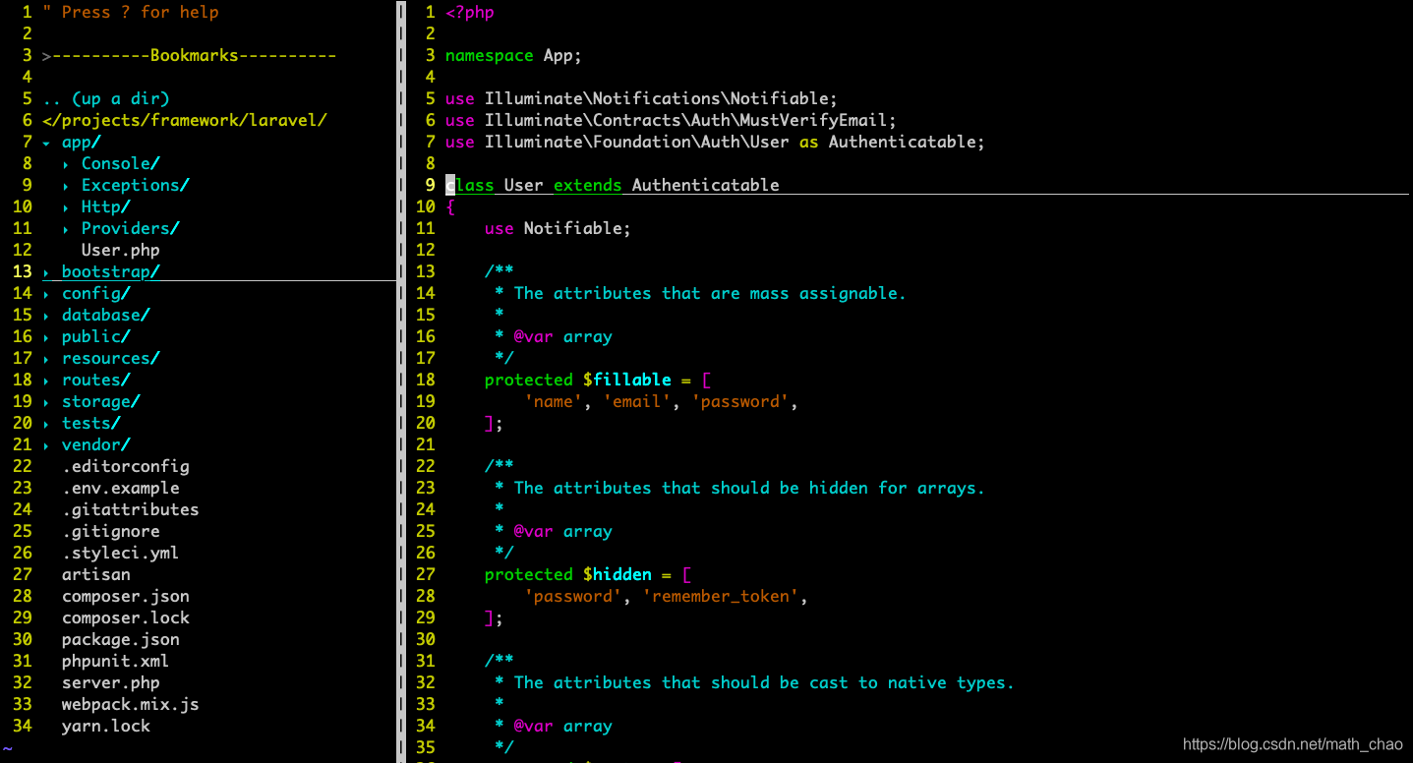Expand the routes/ folder arrow
Screen dimensions: 1413x763
[x=46, y=381]
